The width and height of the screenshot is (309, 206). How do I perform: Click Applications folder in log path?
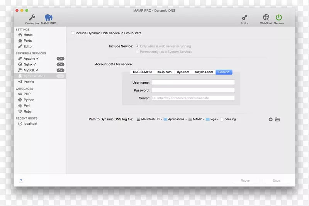174,119
